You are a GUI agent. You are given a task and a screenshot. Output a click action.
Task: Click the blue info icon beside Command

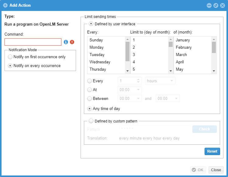point(66,42)
